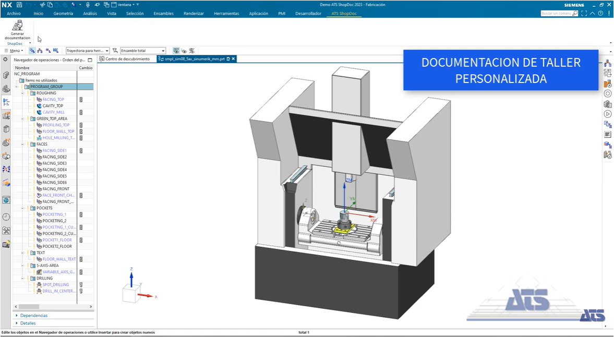Toggle the Program Order view button
The width and height of the screenshot is (614, 337).
pyautogui.click(x=32, y=51)
